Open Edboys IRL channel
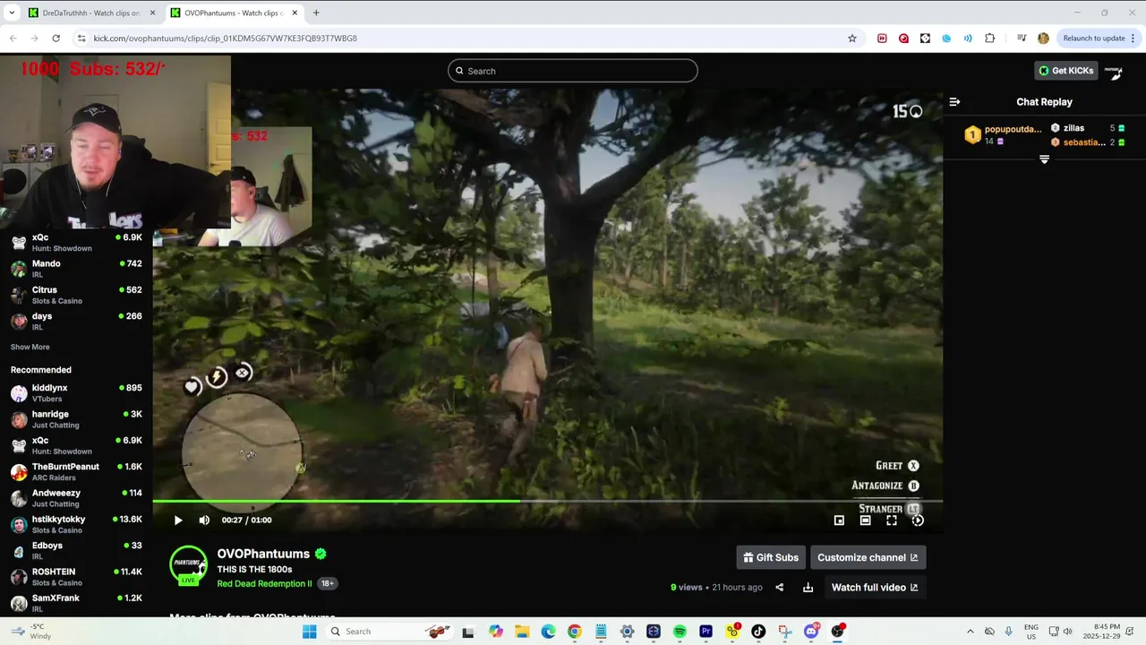Screen dimensions: 1146x645 (x=76, y=550)
